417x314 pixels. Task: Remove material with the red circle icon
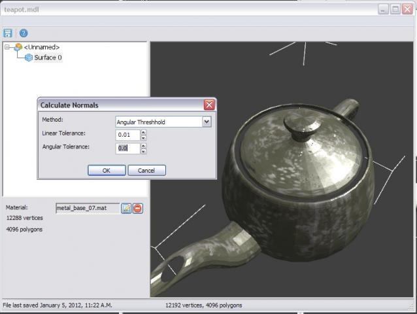138,208
